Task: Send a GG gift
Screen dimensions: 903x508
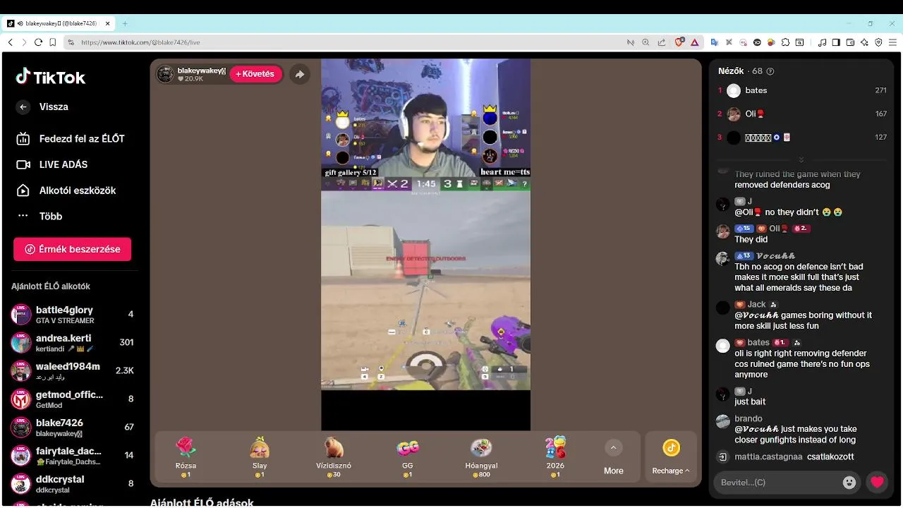Action: (408, 456)
